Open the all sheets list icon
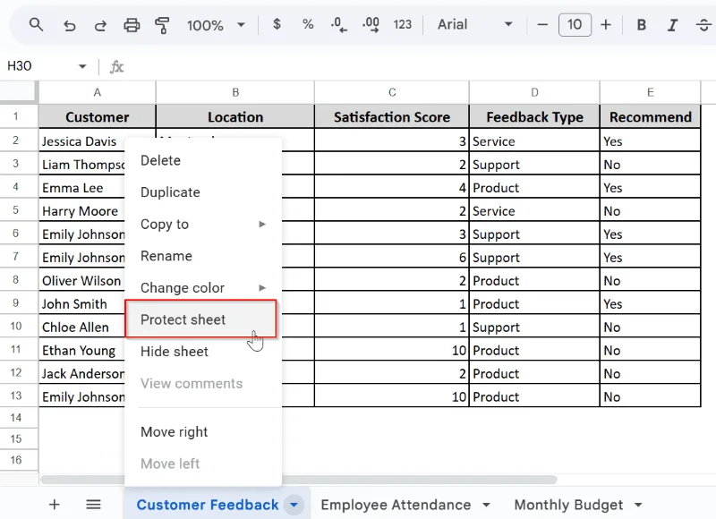 point(93,505)
